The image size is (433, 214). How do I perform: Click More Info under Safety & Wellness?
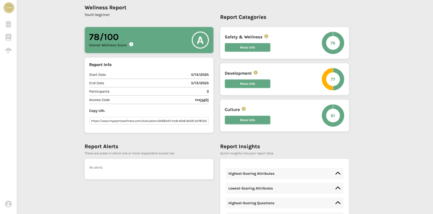pyautogui.click(x=247, y=48)
